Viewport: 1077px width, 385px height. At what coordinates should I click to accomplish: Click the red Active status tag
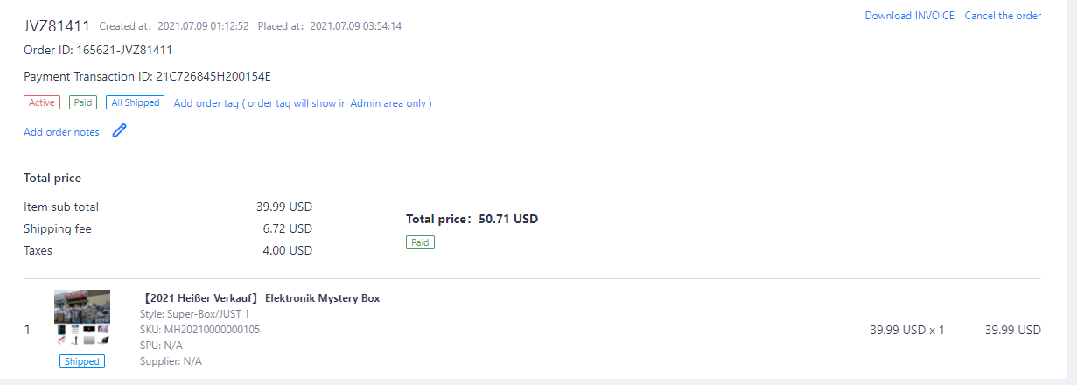pyautogui.click(x=42, y=102)
